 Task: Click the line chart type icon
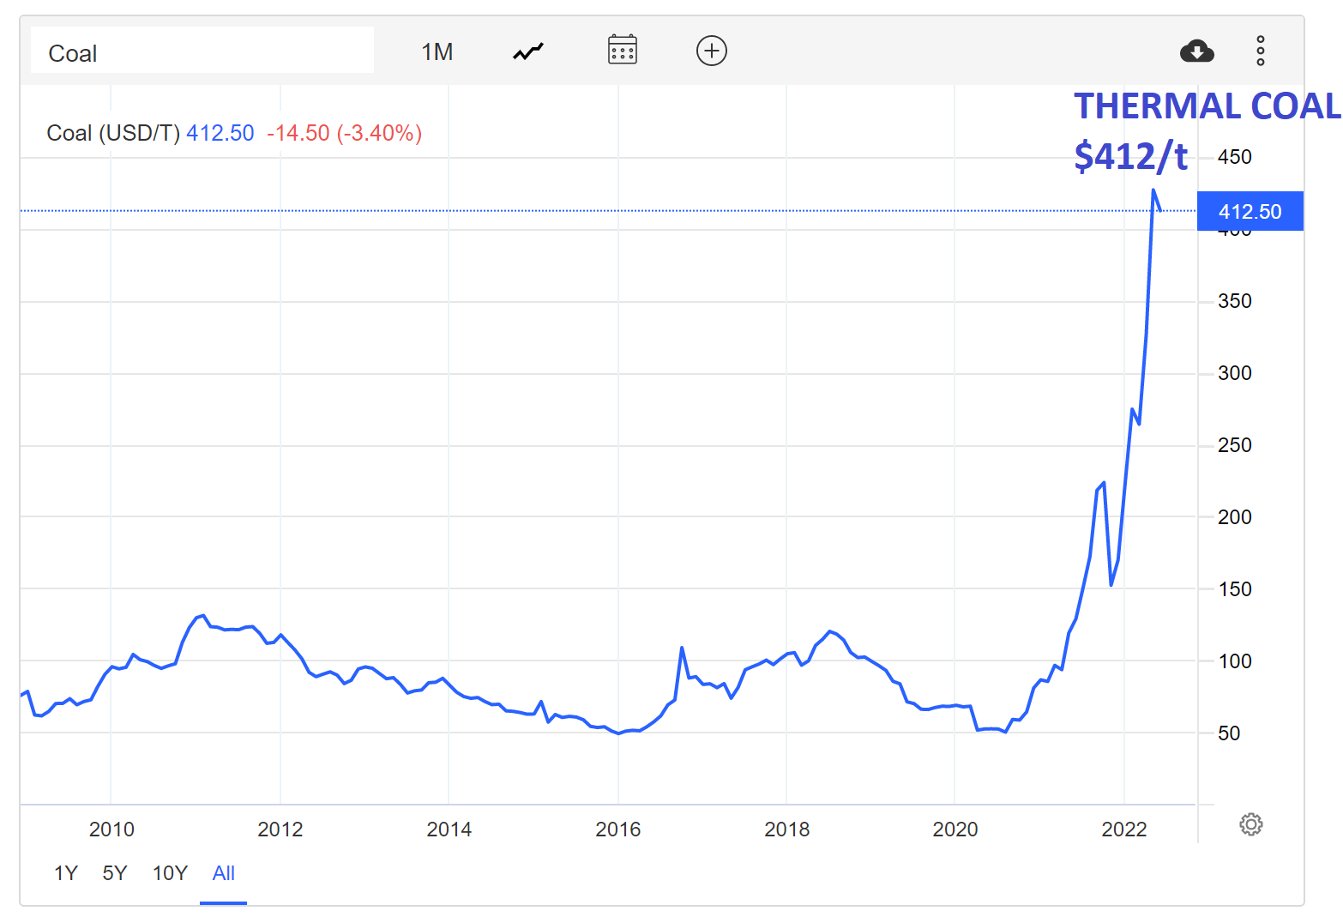(528, 51)
